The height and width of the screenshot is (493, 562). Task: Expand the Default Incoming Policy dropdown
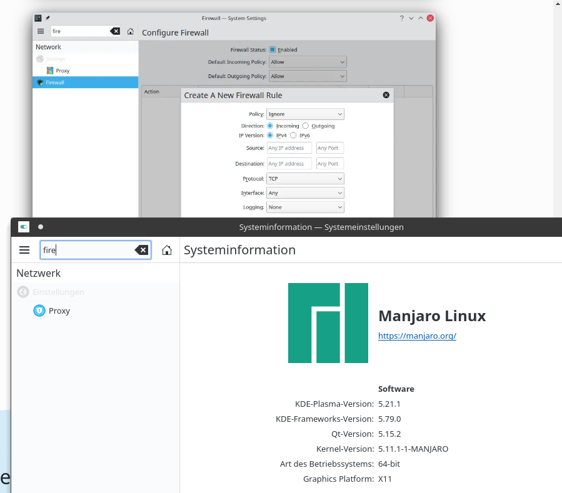[x=307, y=62]
